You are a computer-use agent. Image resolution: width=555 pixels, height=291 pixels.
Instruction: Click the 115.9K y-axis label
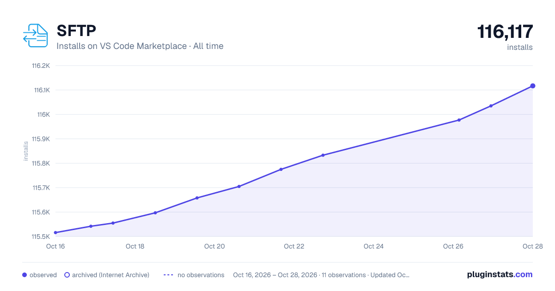coord(41,139)
